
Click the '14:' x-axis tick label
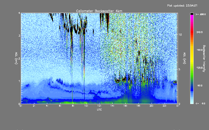point(112,106)
